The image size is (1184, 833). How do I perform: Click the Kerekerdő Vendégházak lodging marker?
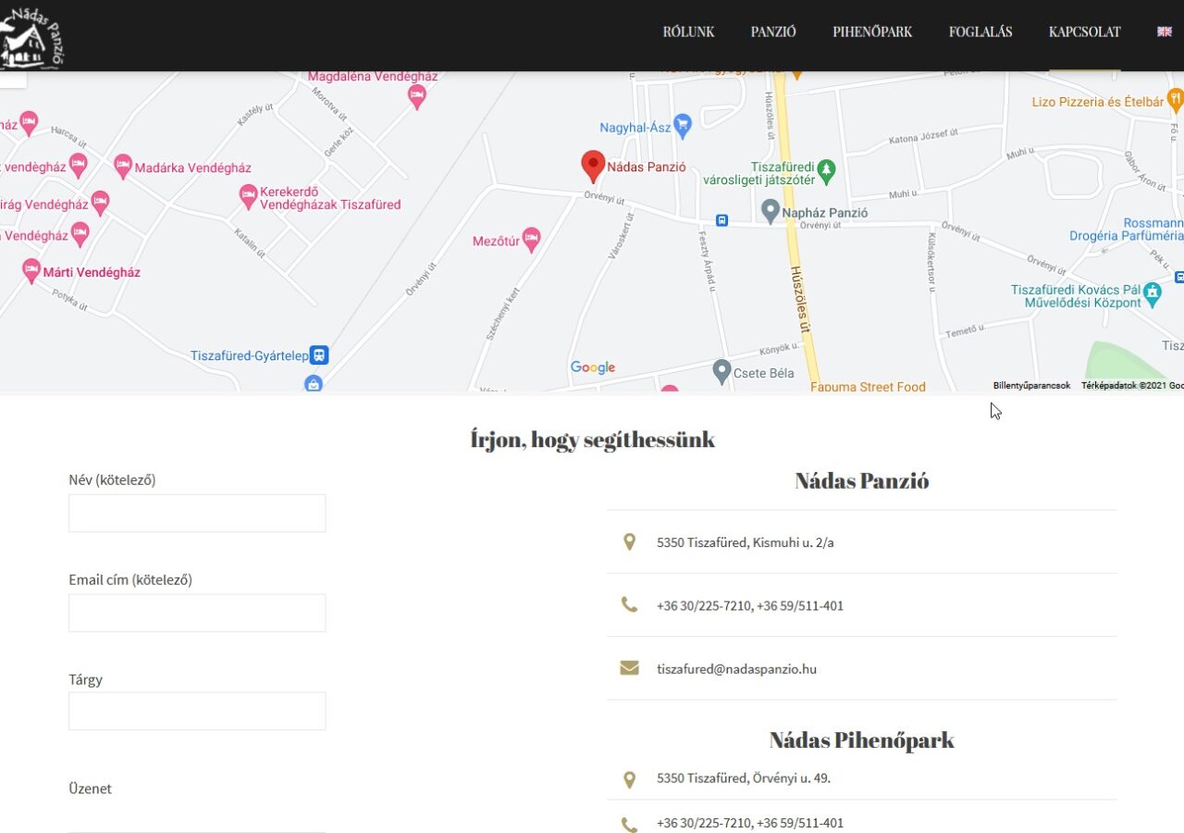(248, 195)
